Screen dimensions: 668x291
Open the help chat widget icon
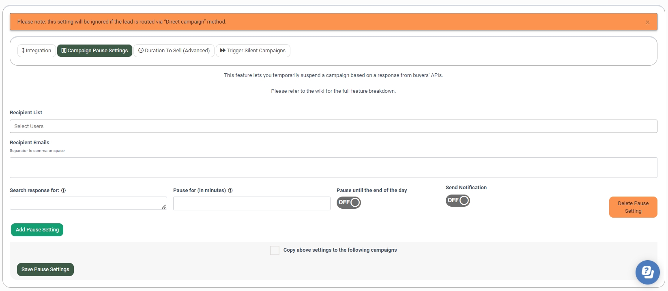coord(647,272)
